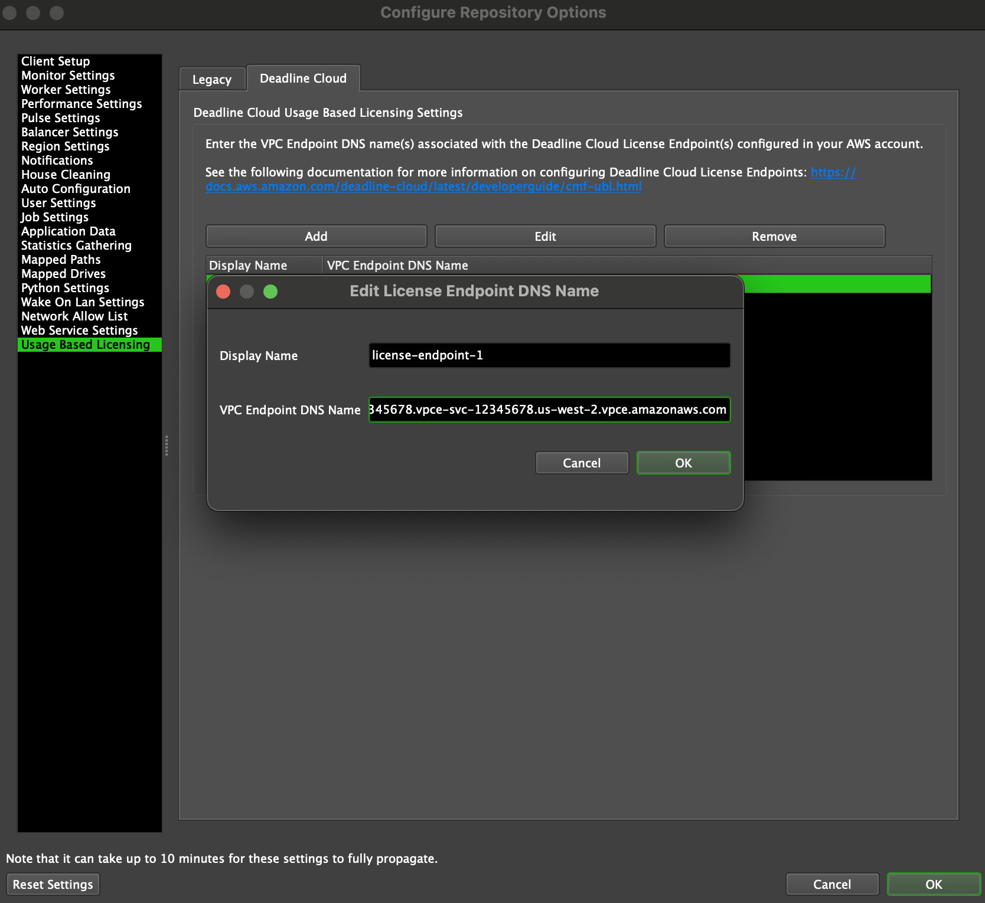Viewport: 985px width, 903px height.
Task: Open Python Settings section
Action: pos(65,288)
